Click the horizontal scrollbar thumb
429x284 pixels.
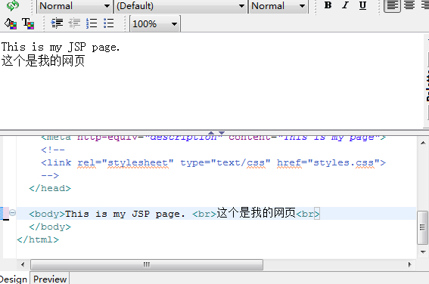147,264
